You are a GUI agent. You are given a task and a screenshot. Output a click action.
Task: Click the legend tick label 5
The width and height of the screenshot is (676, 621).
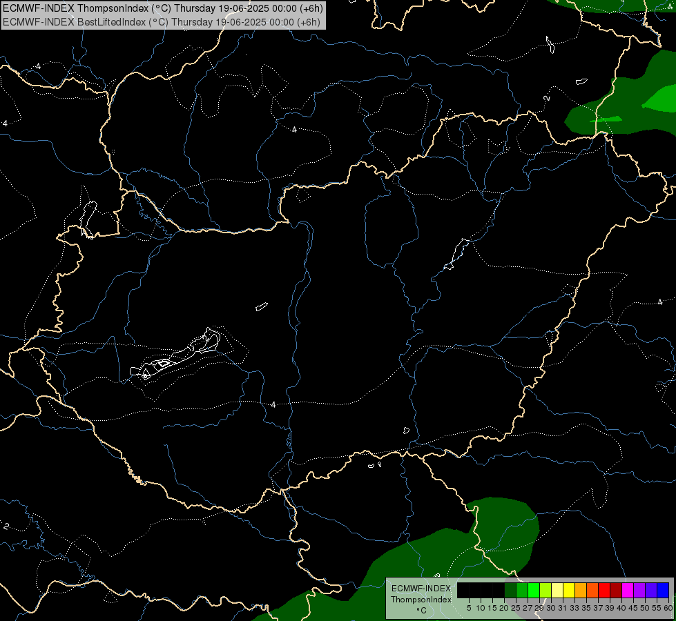coord(469,608)
